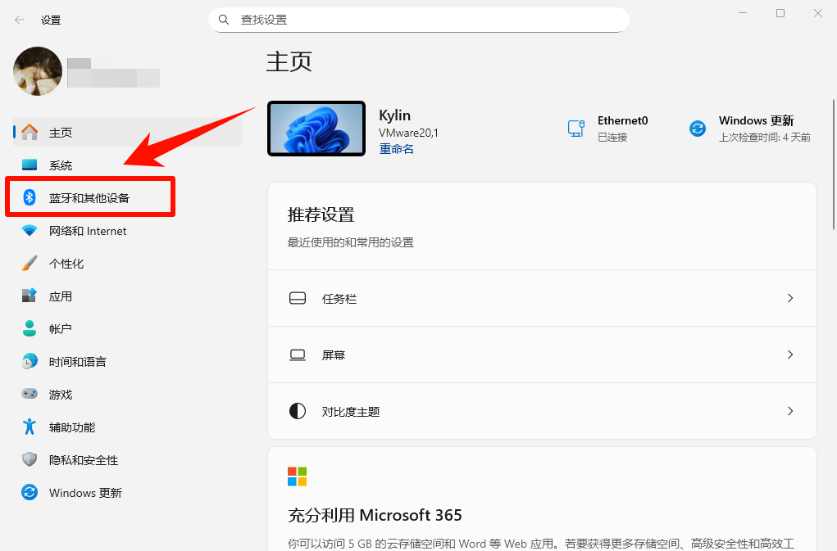The height and width of the screenshot is (551, 837).
Task: Click the 网络和 Internet globe icon
Action: 30,230
